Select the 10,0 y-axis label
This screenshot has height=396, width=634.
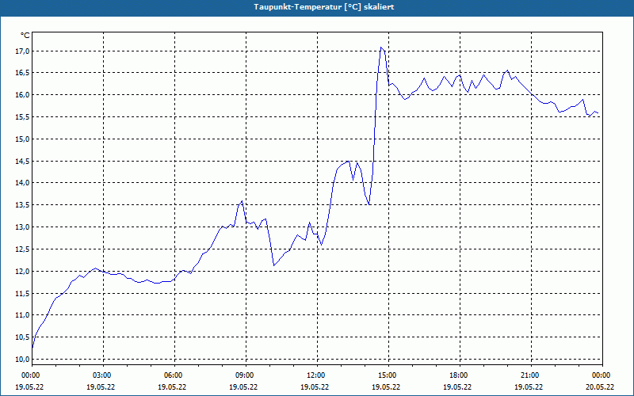tap(23, 359)
